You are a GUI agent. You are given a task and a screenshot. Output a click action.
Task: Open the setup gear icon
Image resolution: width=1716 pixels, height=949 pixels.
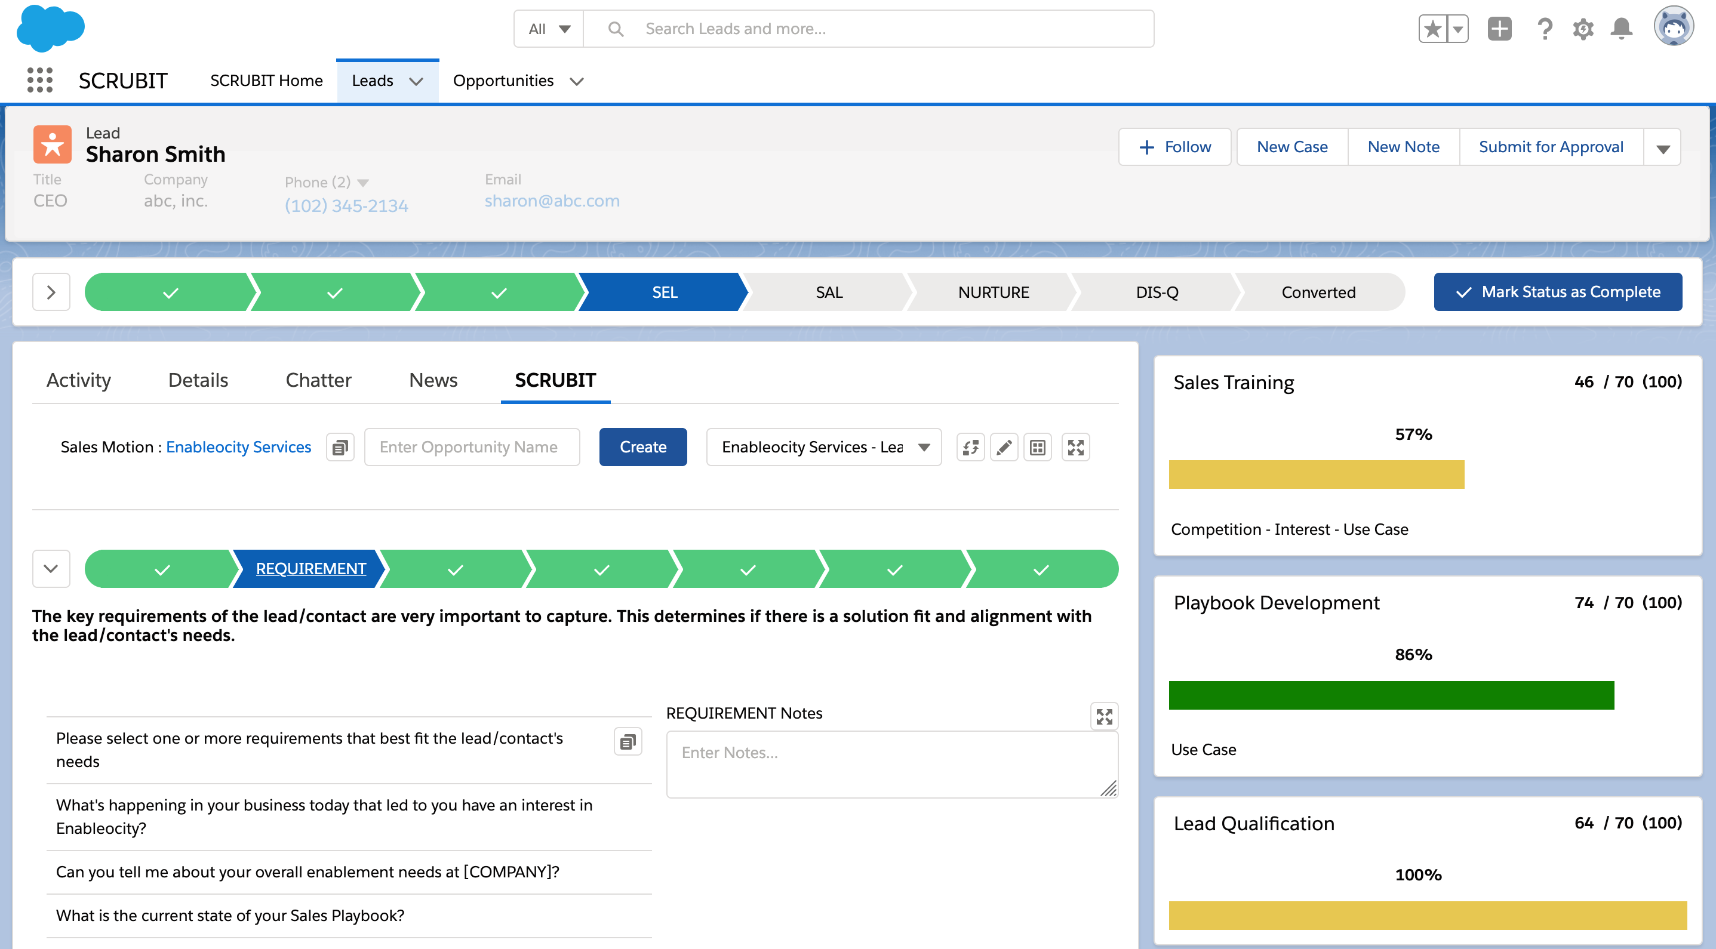(x=1583, y=29)
